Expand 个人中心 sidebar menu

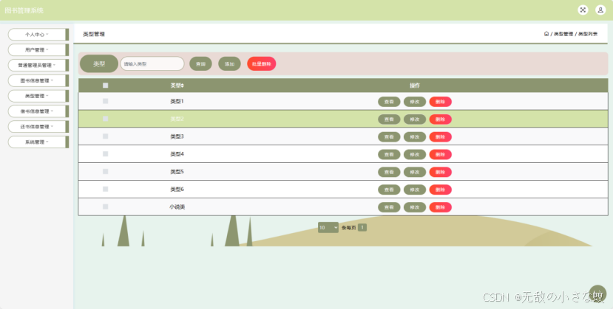[x=38, y=34]
